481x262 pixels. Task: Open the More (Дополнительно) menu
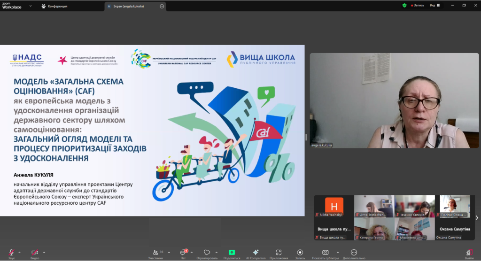[x=354, y=253]
